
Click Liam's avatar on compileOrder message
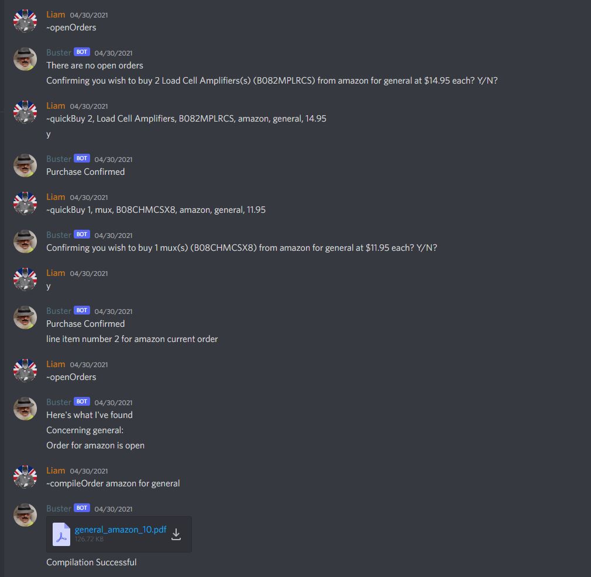point(25,477)
